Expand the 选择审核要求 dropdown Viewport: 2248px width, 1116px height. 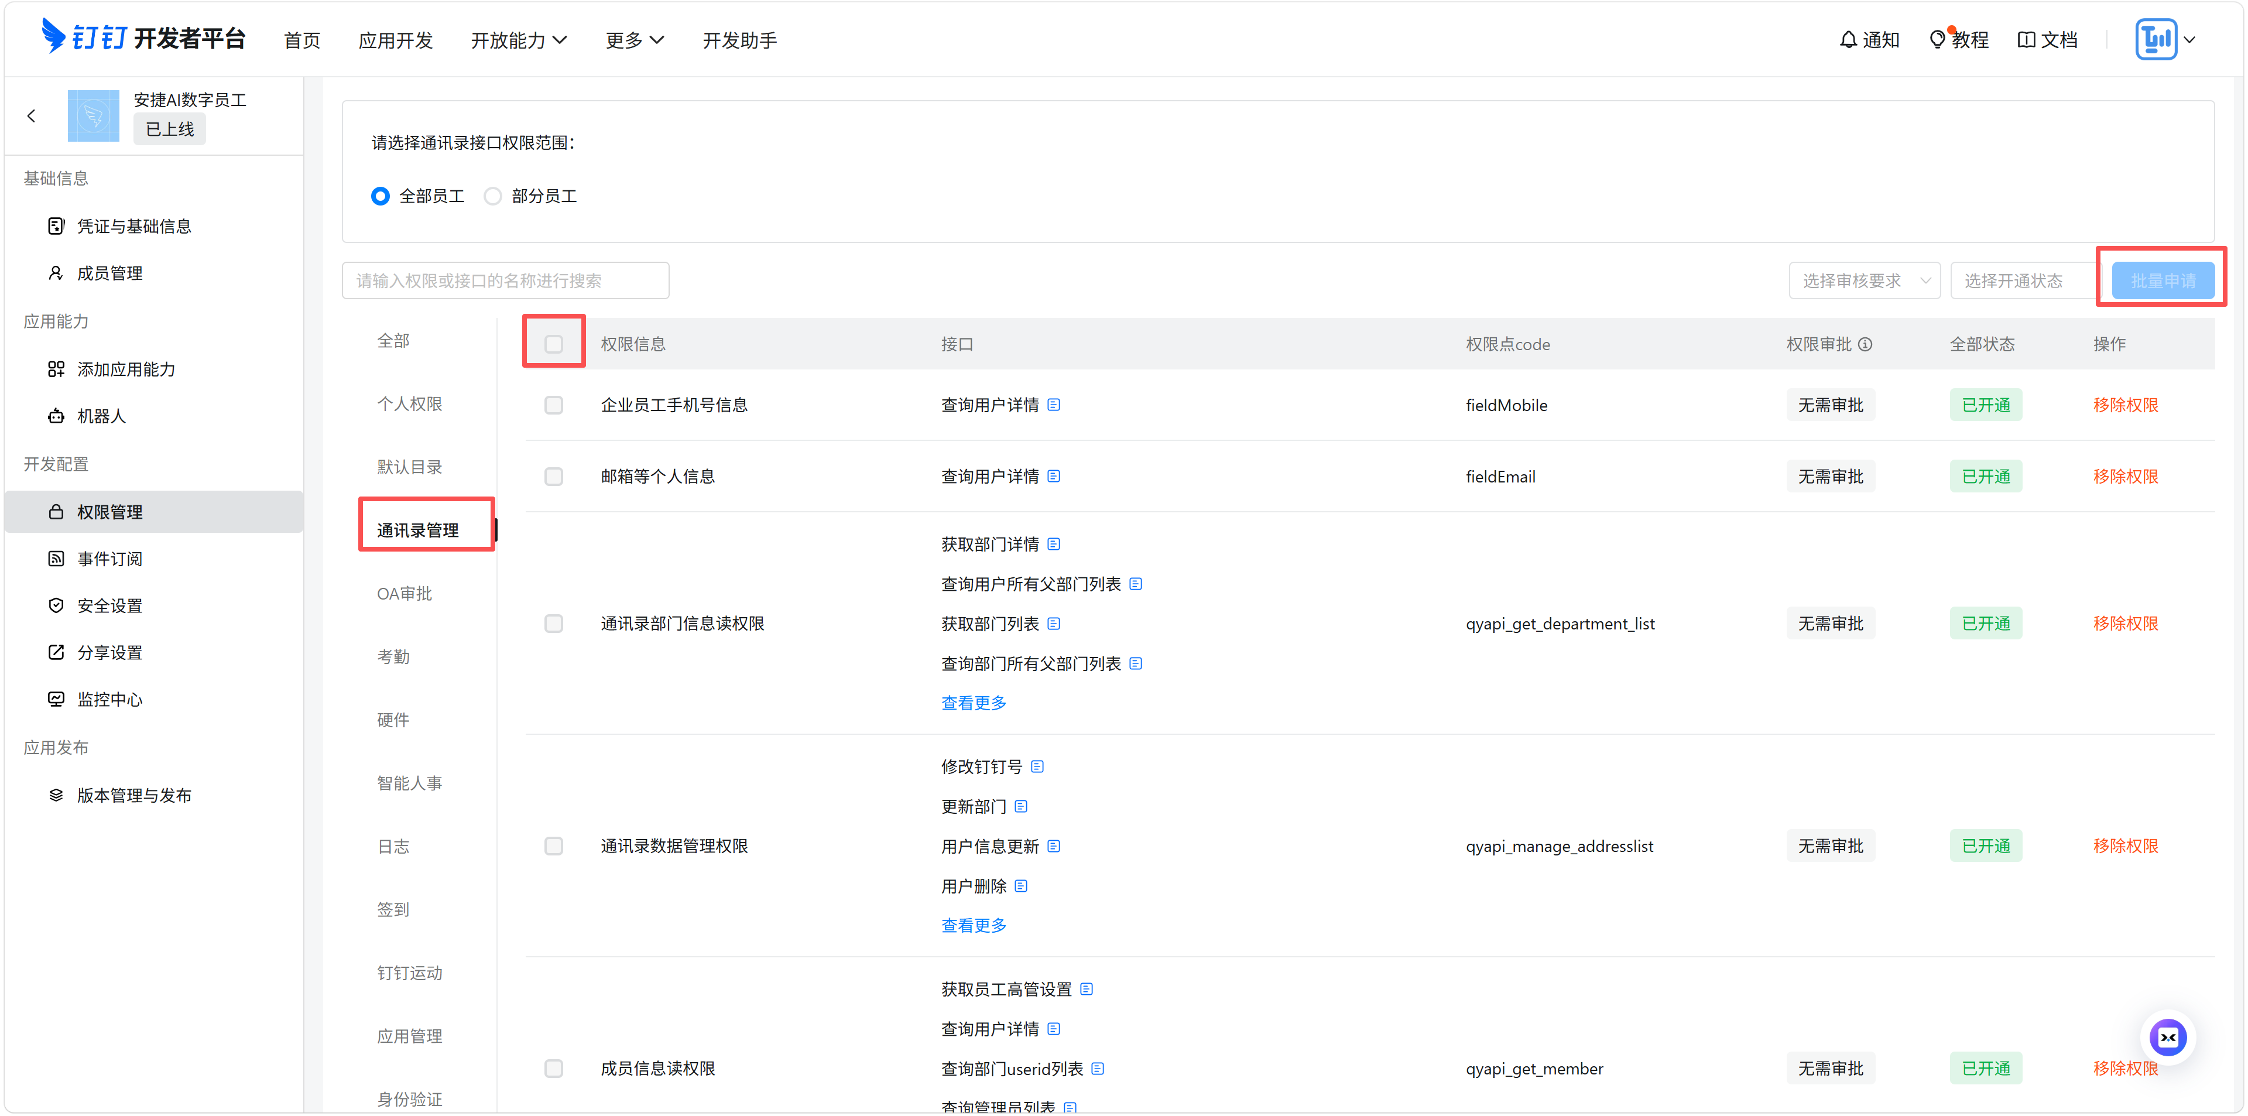(x=1864, y=280)
